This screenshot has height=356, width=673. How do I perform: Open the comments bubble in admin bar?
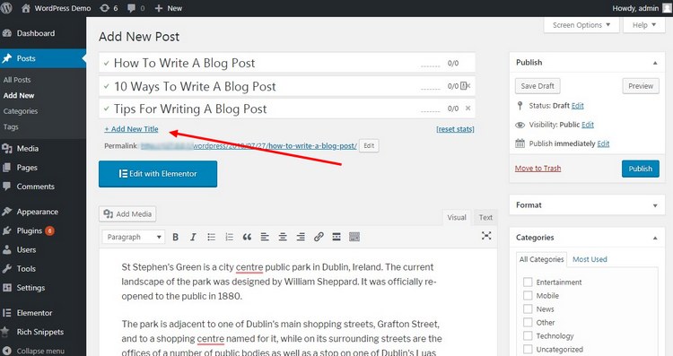pos(135,8)
